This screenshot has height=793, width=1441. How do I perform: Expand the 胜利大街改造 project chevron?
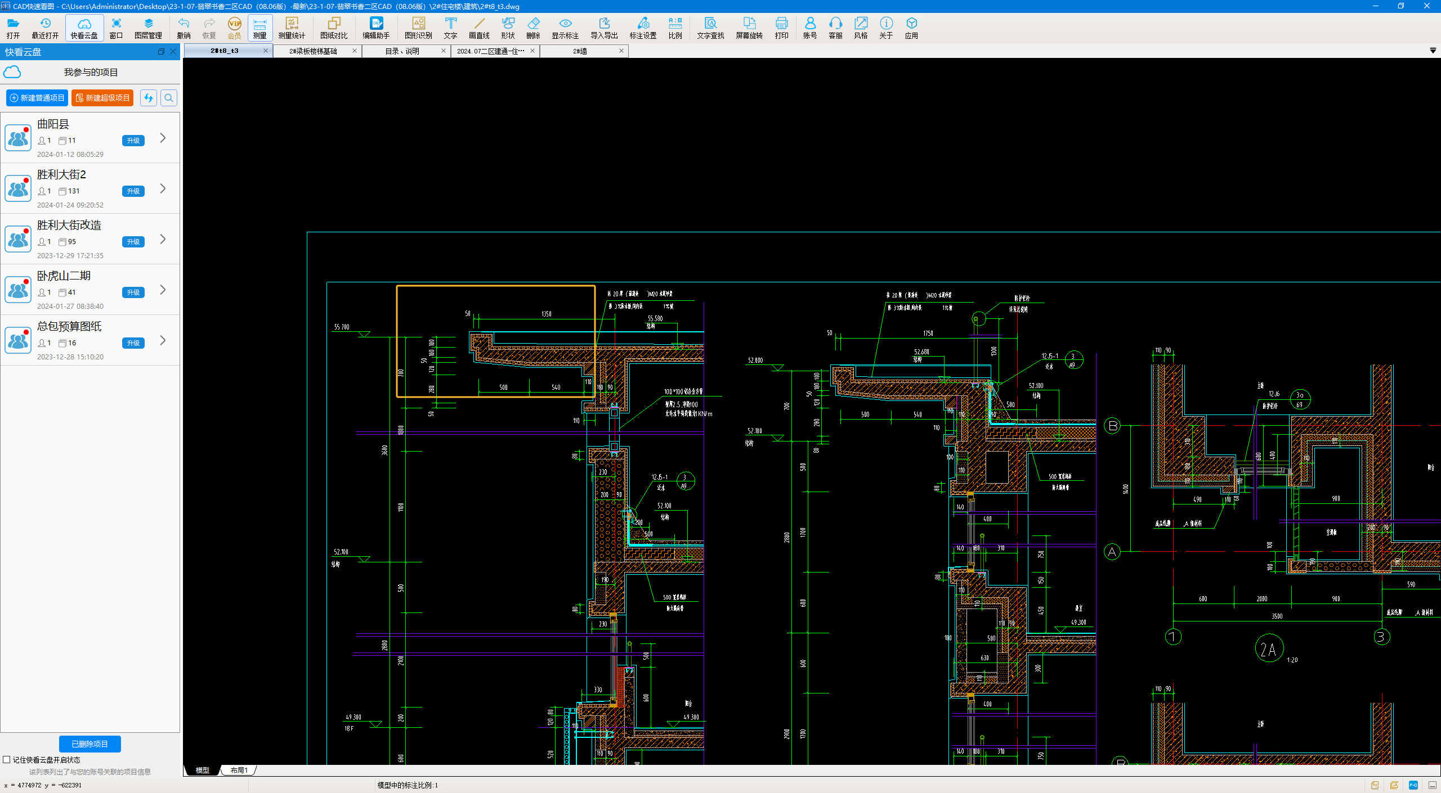coord(163,239)
